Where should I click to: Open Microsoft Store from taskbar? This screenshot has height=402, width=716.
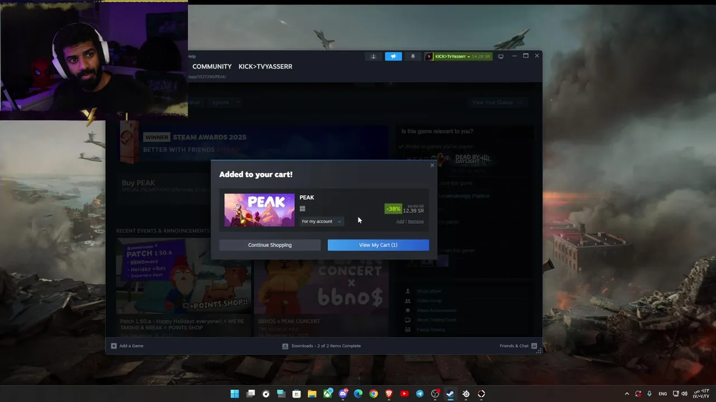tap(296, 394)
